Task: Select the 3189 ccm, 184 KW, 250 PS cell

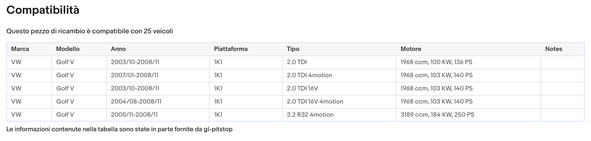Action: (x=468, y=115)
